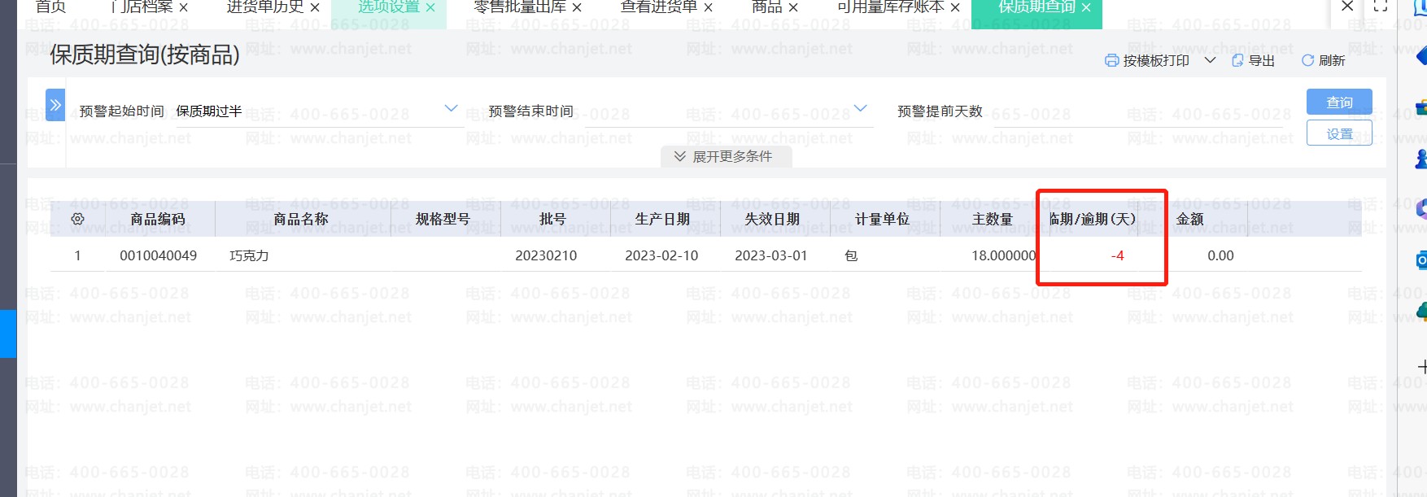This screenshot has height=497, width=1427.
Task: Click unit cell 包
Action: pyautogui.click(x=851, y=255)
